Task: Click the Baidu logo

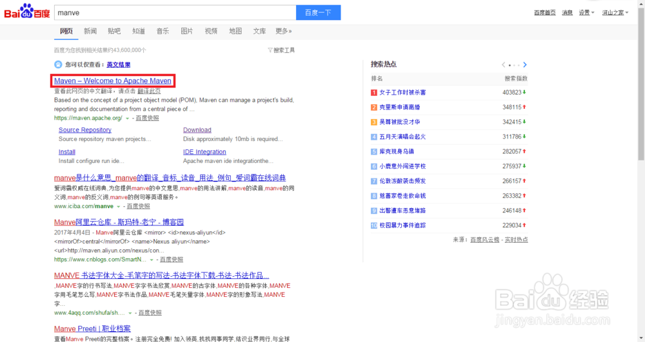Action: point(26,12)
